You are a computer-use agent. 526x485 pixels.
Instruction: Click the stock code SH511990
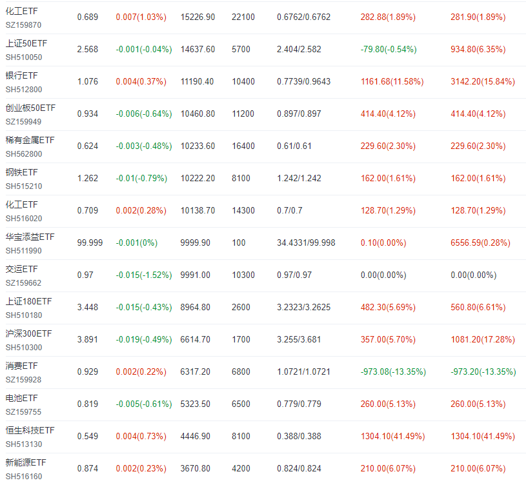(x=23, y=251)
